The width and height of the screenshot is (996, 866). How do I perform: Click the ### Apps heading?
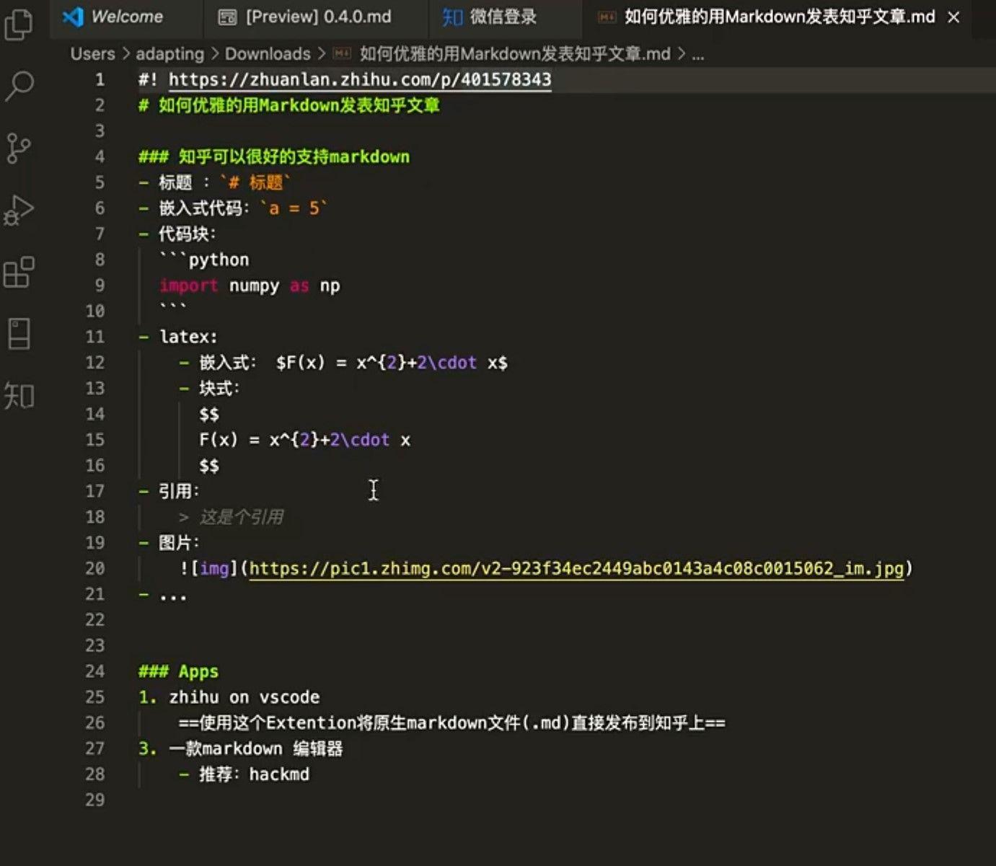178,671
